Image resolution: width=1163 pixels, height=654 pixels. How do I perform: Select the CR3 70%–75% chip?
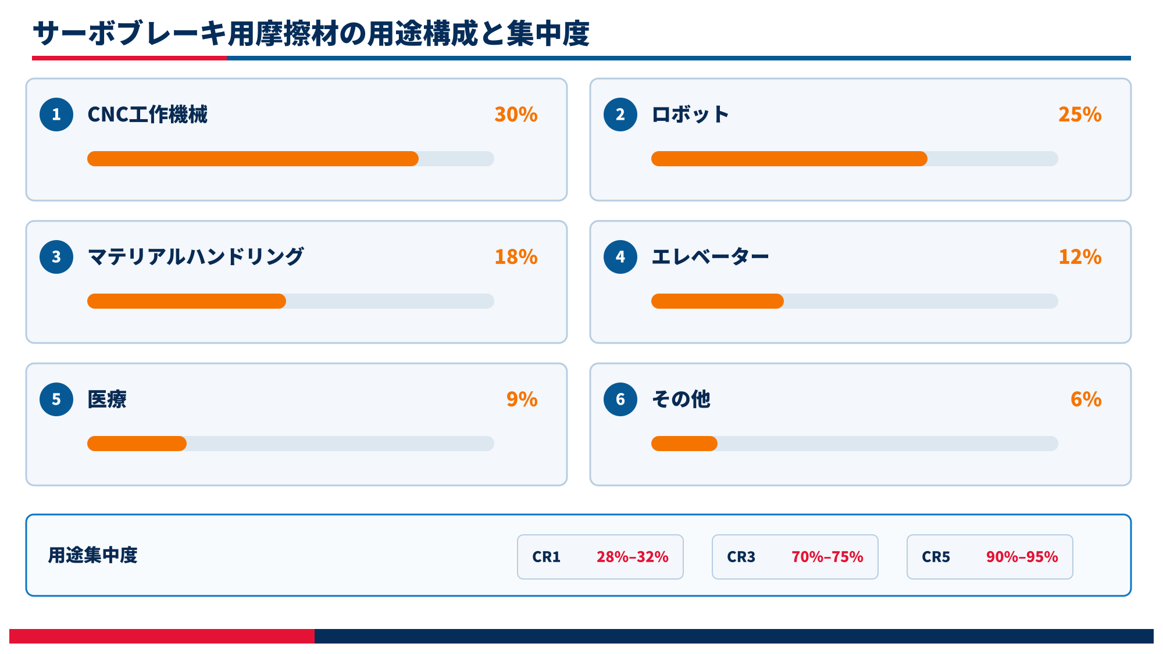[x=795, y=557]
